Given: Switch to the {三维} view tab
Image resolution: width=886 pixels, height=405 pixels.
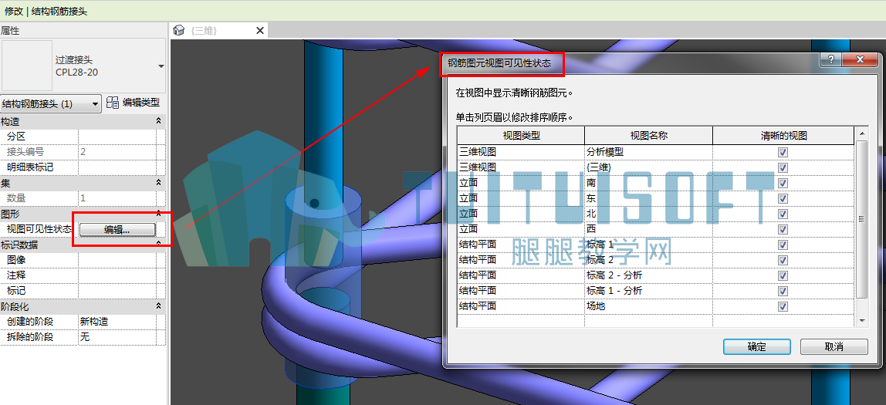Looking at the screenshot, I should (x=204, y=31).
